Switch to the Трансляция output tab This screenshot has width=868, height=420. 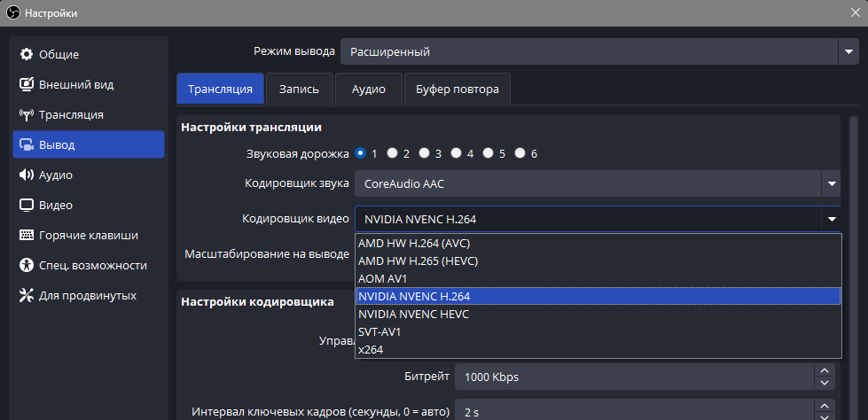(x=220, y=89)
